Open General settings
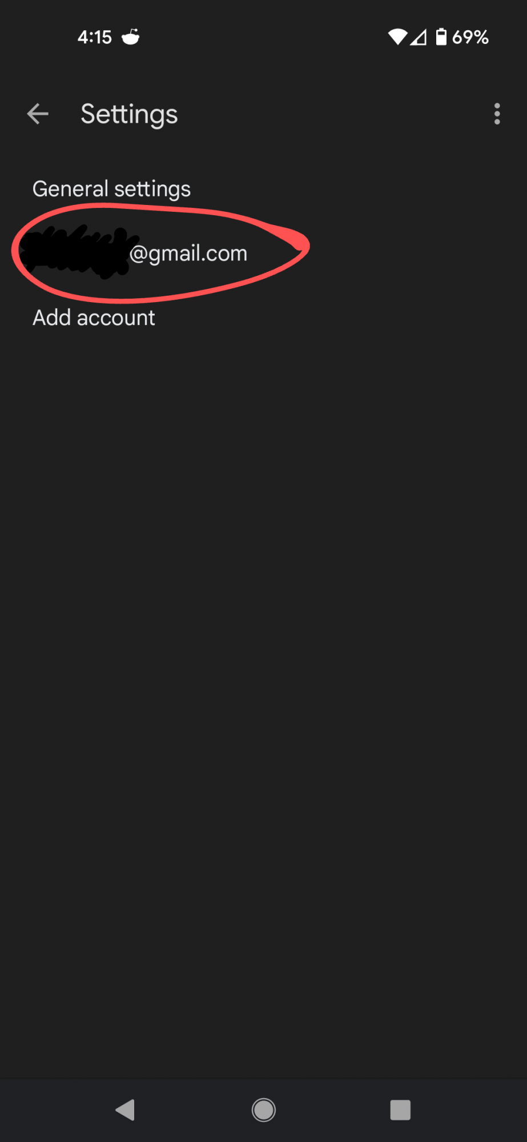The height and width of the screenshot is (1142, 527). coord(263,189)
